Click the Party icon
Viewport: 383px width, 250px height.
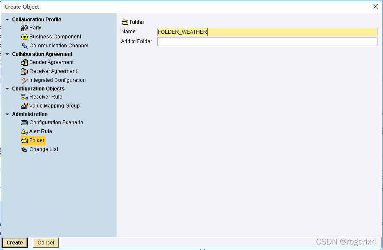24,28
